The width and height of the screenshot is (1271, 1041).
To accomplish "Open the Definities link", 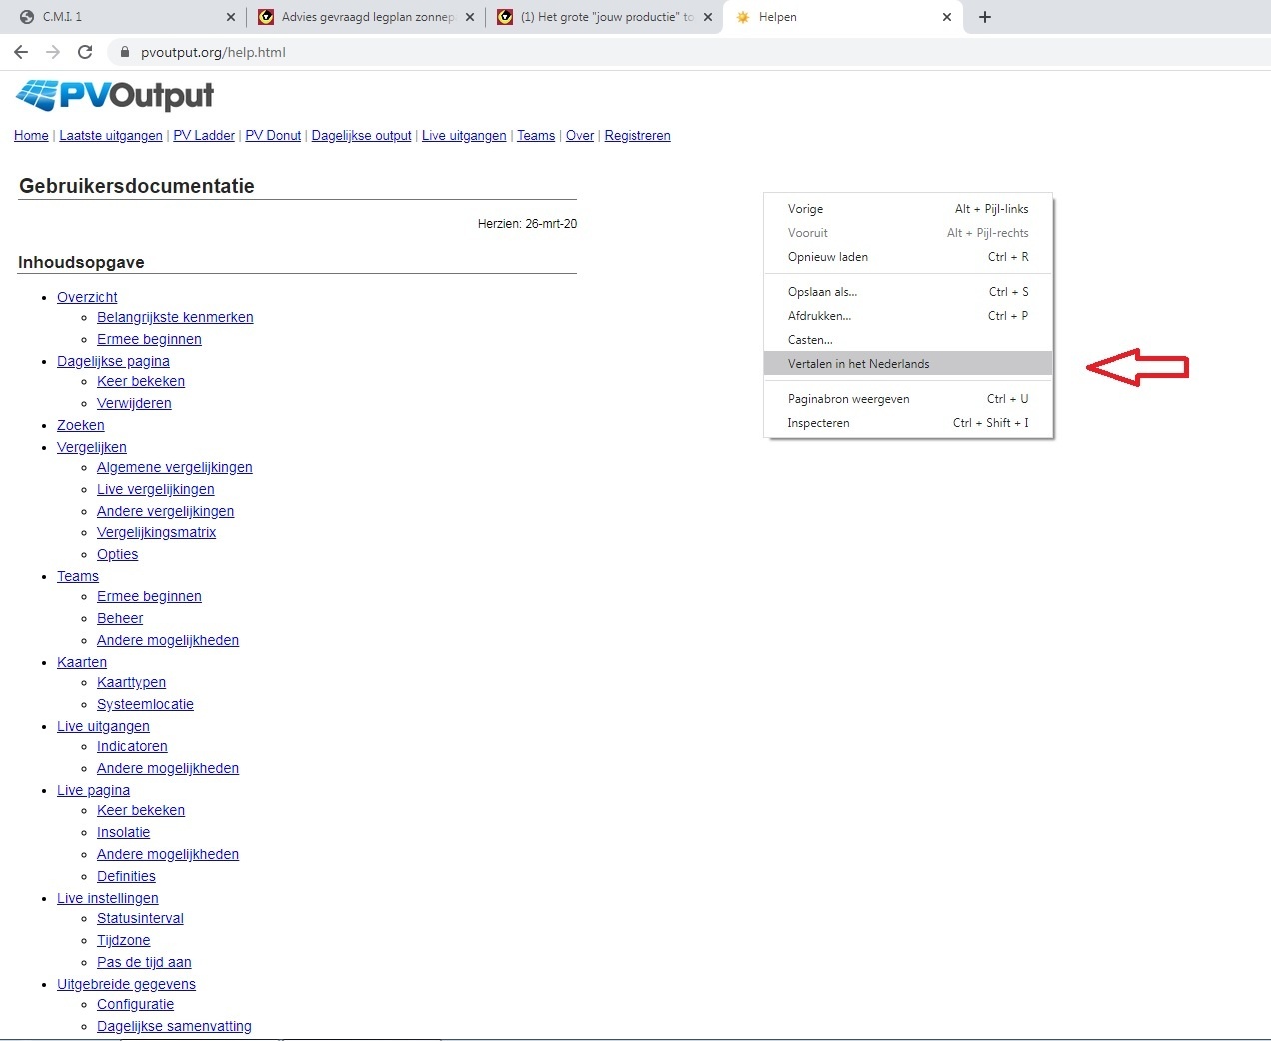I will (x=126, y=876).
